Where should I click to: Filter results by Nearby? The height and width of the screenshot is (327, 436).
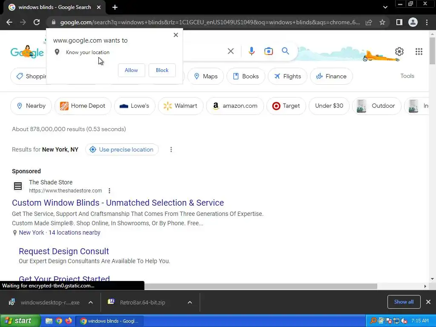click(x=31, y=106)
